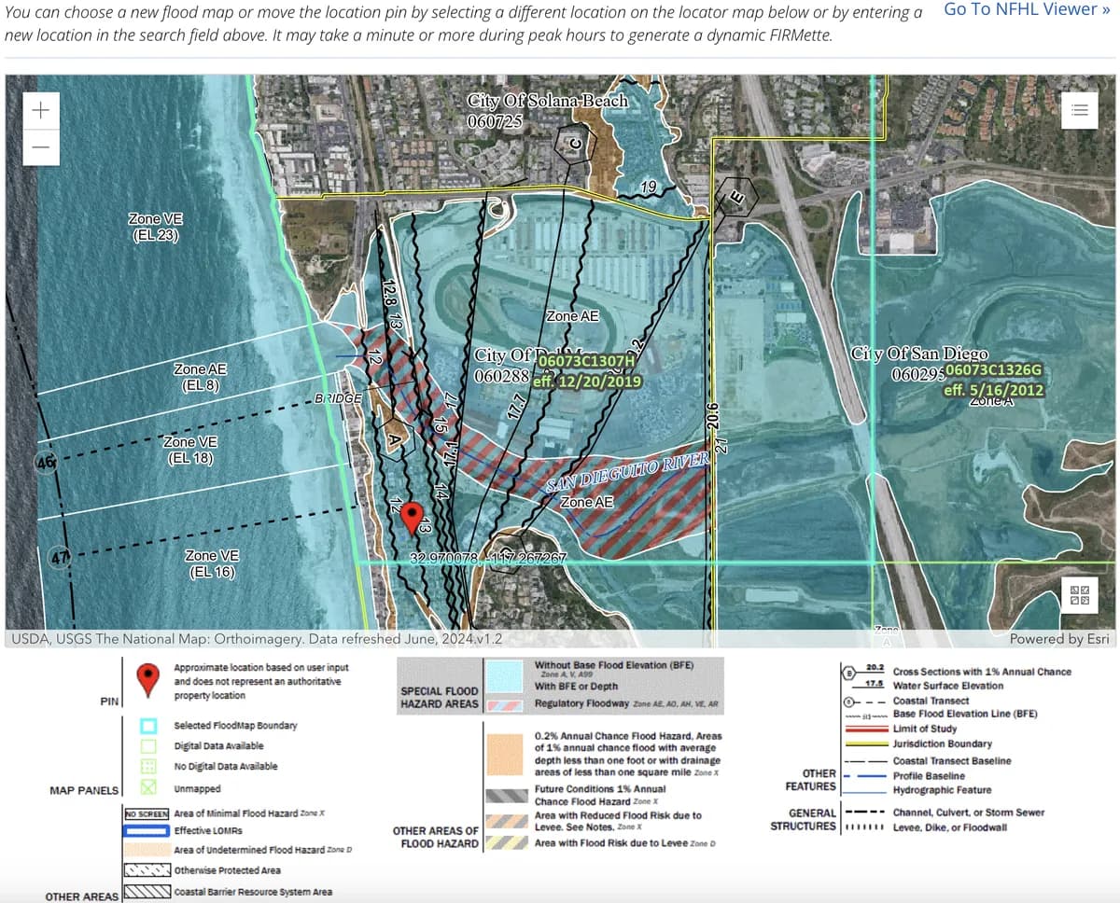Click the Zone AE (EL 8) map label
This screenshot has width=1120, height=903.
(200, 377)
